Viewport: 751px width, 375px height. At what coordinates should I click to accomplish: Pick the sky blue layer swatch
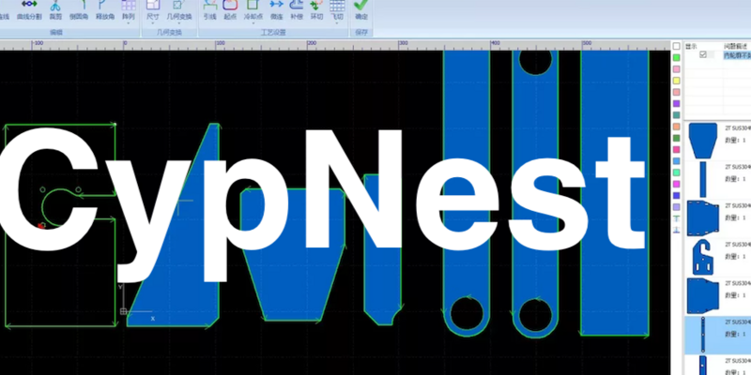(676, 161)
